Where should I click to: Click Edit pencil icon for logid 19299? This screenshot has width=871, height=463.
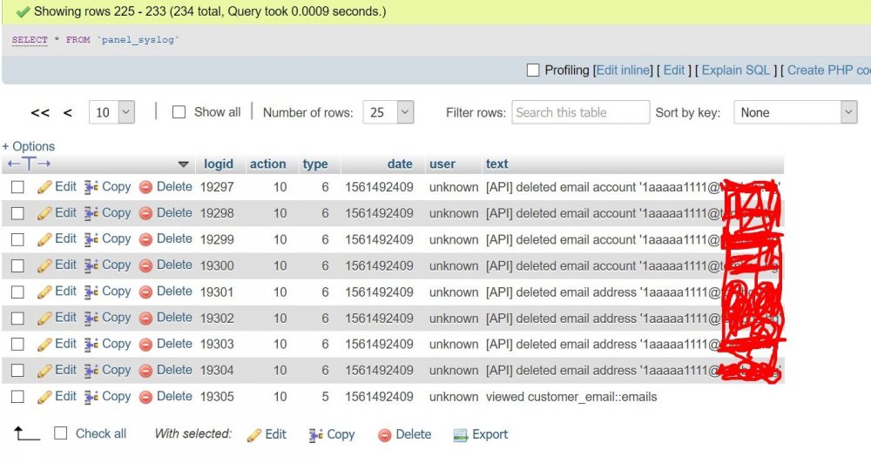pyautogui.click(x=44, y=239)
